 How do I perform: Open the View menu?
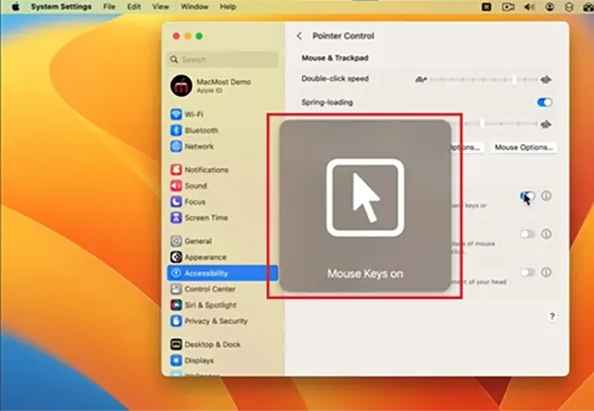coord(160,7)
